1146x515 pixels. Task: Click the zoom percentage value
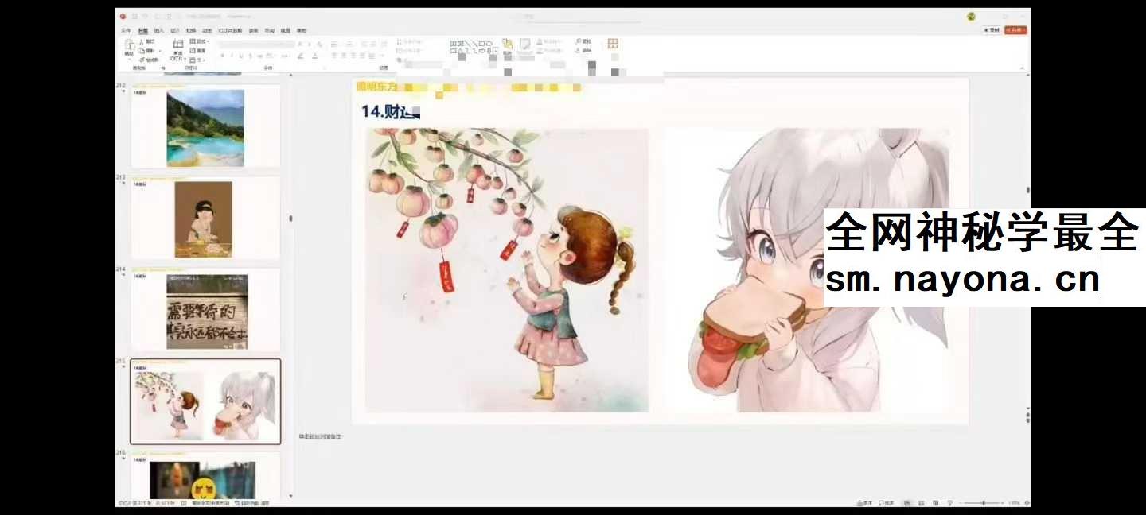[1014, 503]
